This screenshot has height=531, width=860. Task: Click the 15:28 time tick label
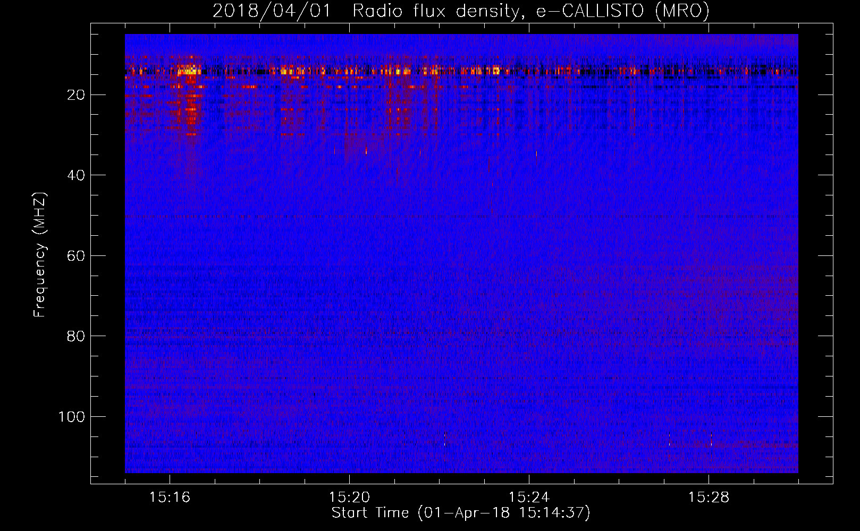pos(709,498)
